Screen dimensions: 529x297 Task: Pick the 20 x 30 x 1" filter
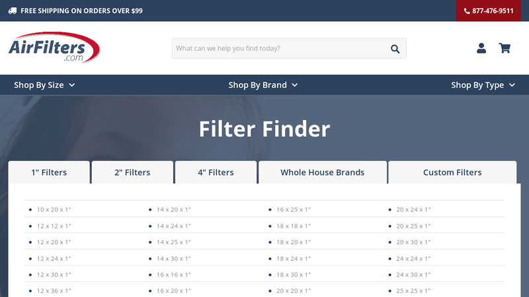tap(414, 242)
